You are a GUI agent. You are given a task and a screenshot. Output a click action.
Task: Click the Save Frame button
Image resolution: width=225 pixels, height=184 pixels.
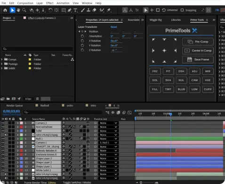(x=198, y=59)
